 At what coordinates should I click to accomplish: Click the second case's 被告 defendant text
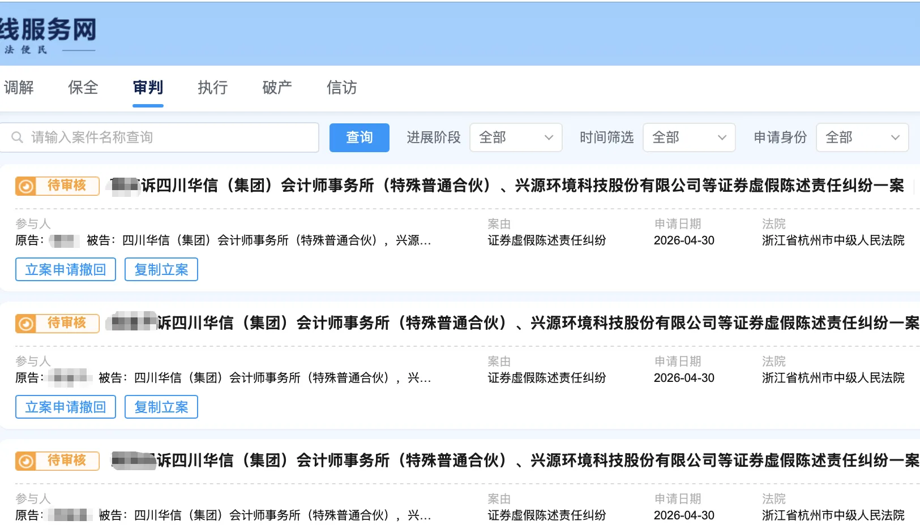tap(265, 378)
